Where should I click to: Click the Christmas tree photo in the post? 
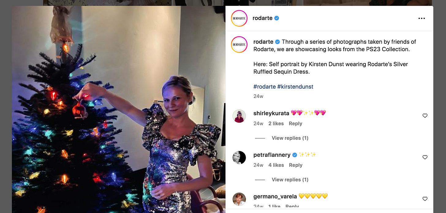point(119,109)
